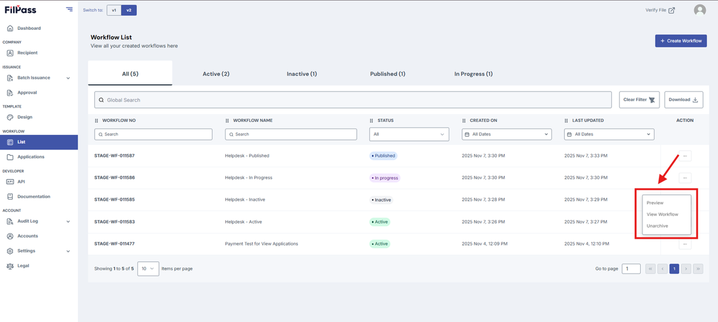Image resolution: width=718 pixels, height=322 pixels.
Task: Select workflow List in sidebar
Action: (39, 142)
